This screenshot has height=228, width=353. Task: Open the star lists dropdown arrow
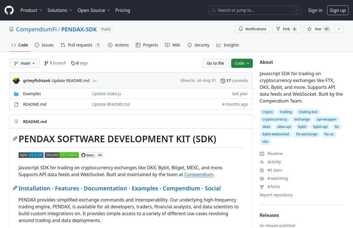click(x=339, y=29)
